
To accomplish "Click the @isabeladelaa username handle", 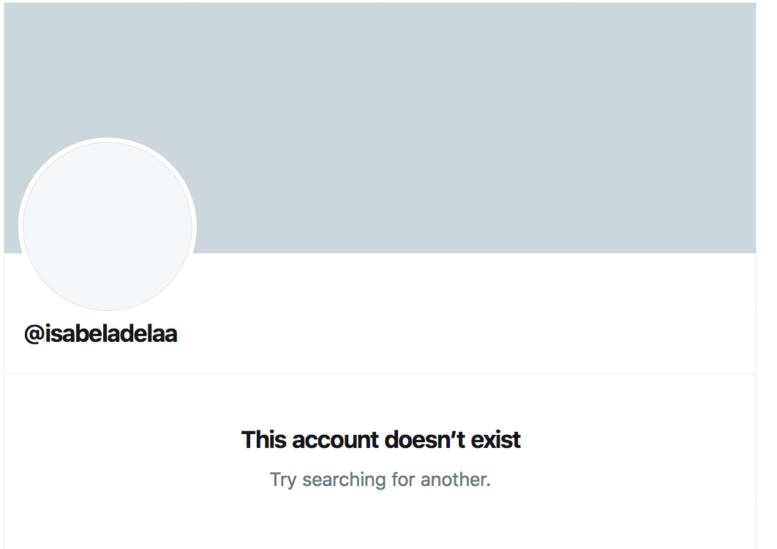I will click(x=101, y=334).
